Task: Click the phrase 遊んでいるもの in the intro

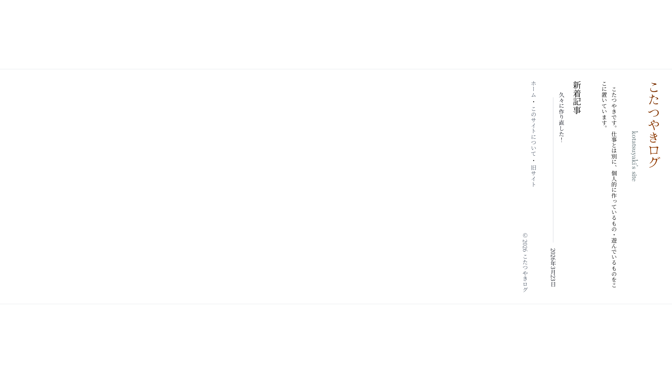Action: click(614, 257)
